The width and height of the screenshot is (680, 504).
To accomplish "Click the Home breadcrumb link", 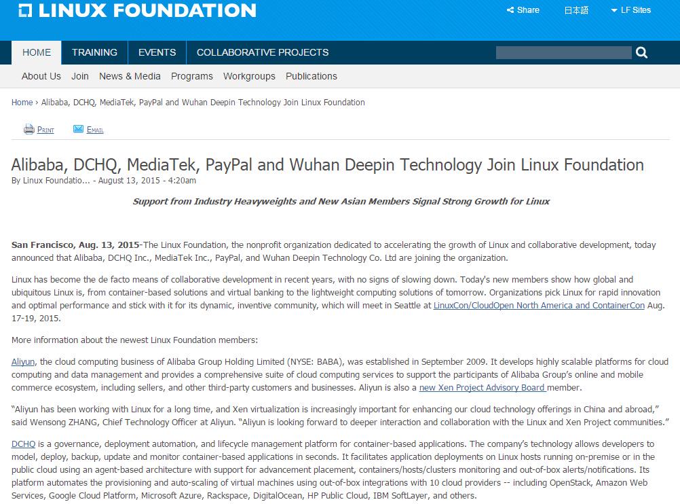I will click(22, 103).
